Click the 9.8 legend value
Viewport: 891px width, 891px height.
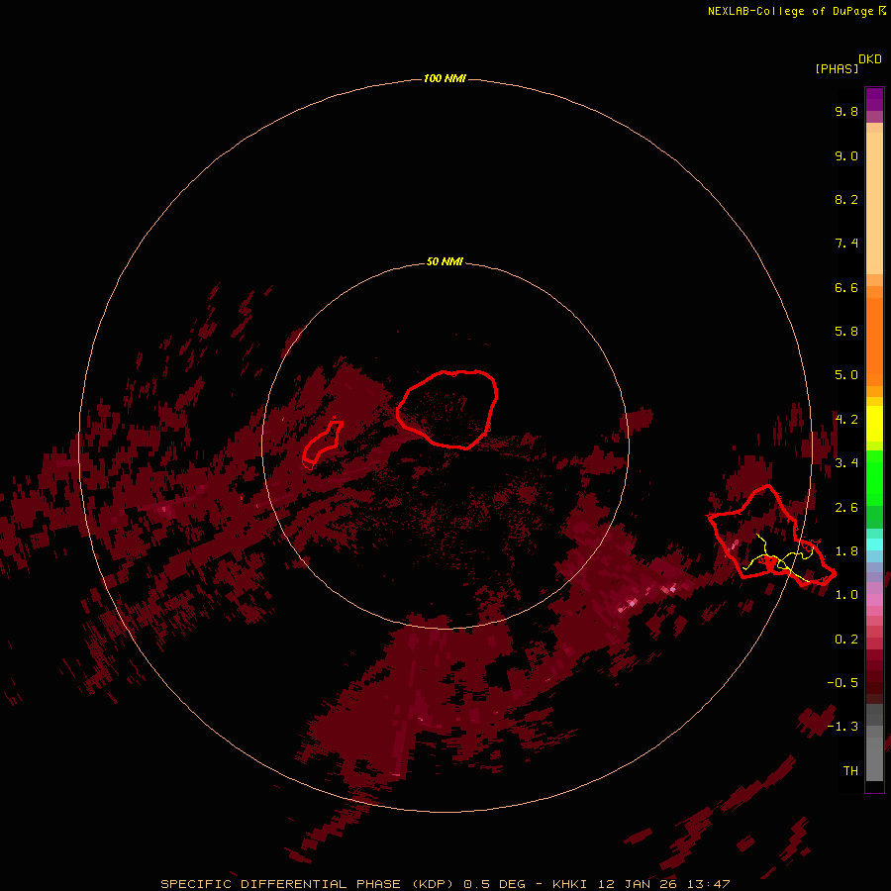coord(846,111)
